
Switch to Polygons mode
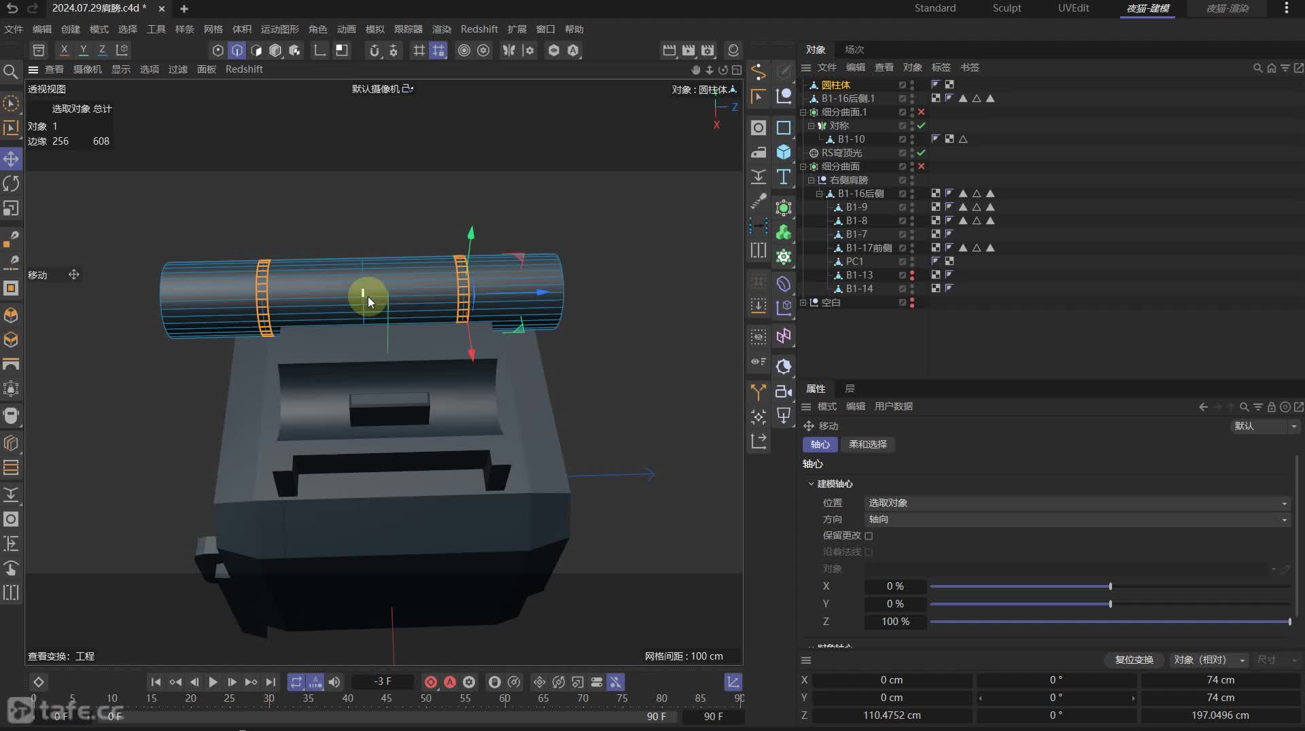click(x=256, y=50)
